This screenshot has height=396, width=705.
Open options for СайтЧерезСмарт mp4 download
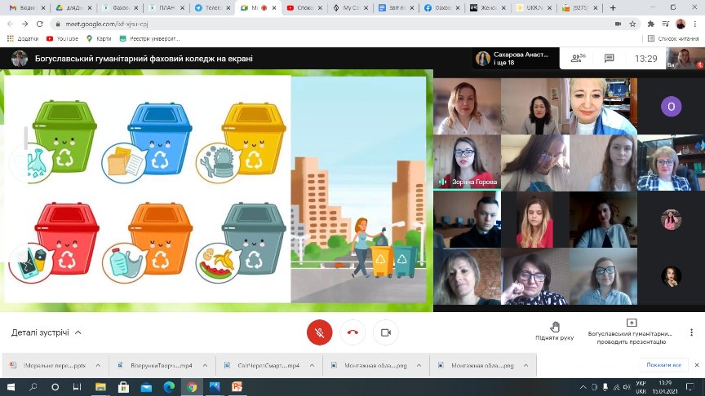(x=312, y=365)
